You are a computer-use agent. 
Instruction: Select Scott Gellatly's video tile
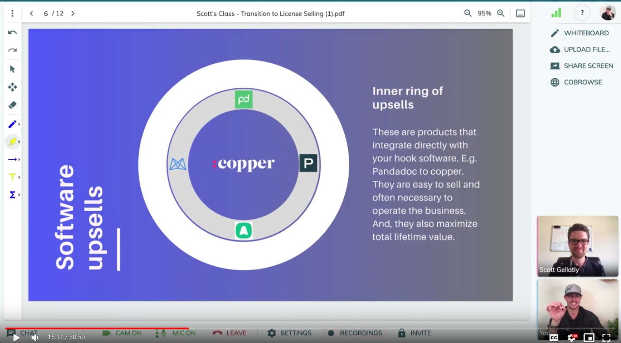coord(577,246)
